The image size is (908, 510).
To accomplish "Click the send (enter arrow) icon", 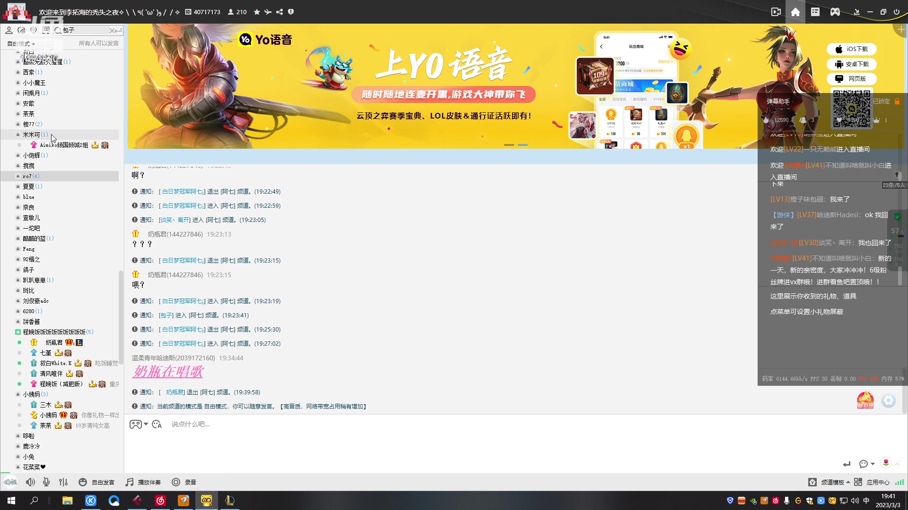I will (x=847, y=464).
